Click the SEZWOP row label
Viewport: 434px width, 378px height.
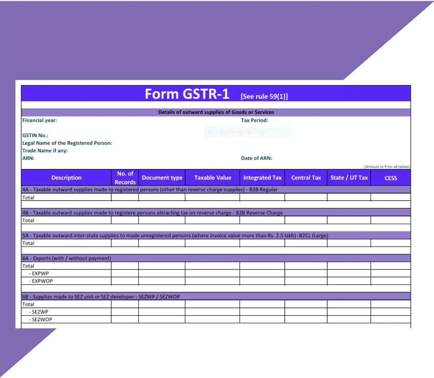(x=42, y=320)
